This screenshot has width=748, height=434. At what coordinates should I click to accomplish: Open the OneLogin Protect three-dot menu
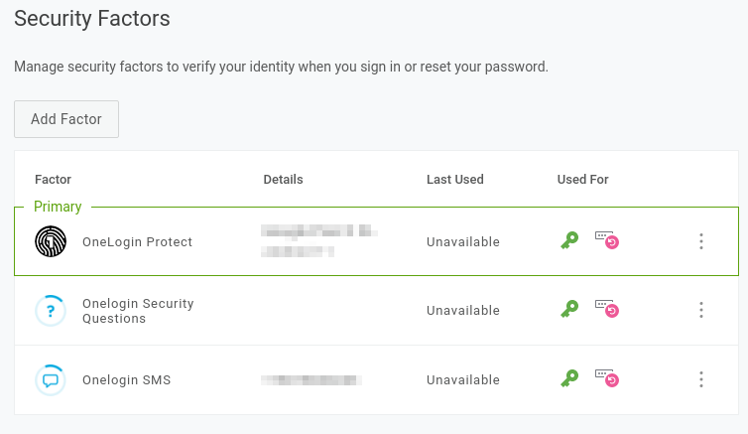click(x=701, y=241)
